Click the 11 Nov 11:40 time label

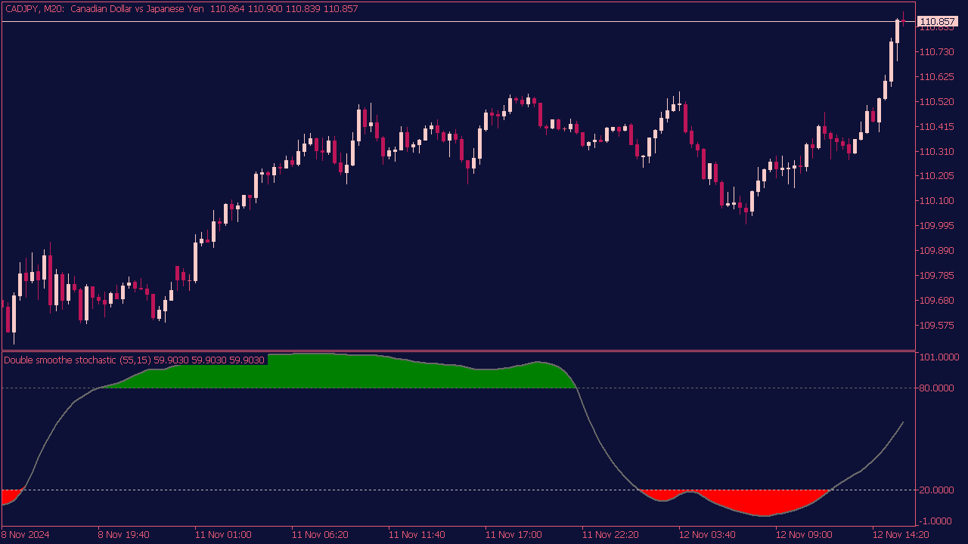click(417, 534)
